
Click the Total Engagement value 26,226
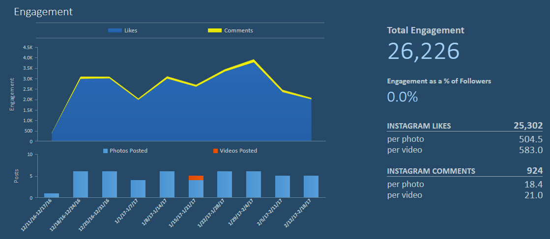[x=423, y=51]
